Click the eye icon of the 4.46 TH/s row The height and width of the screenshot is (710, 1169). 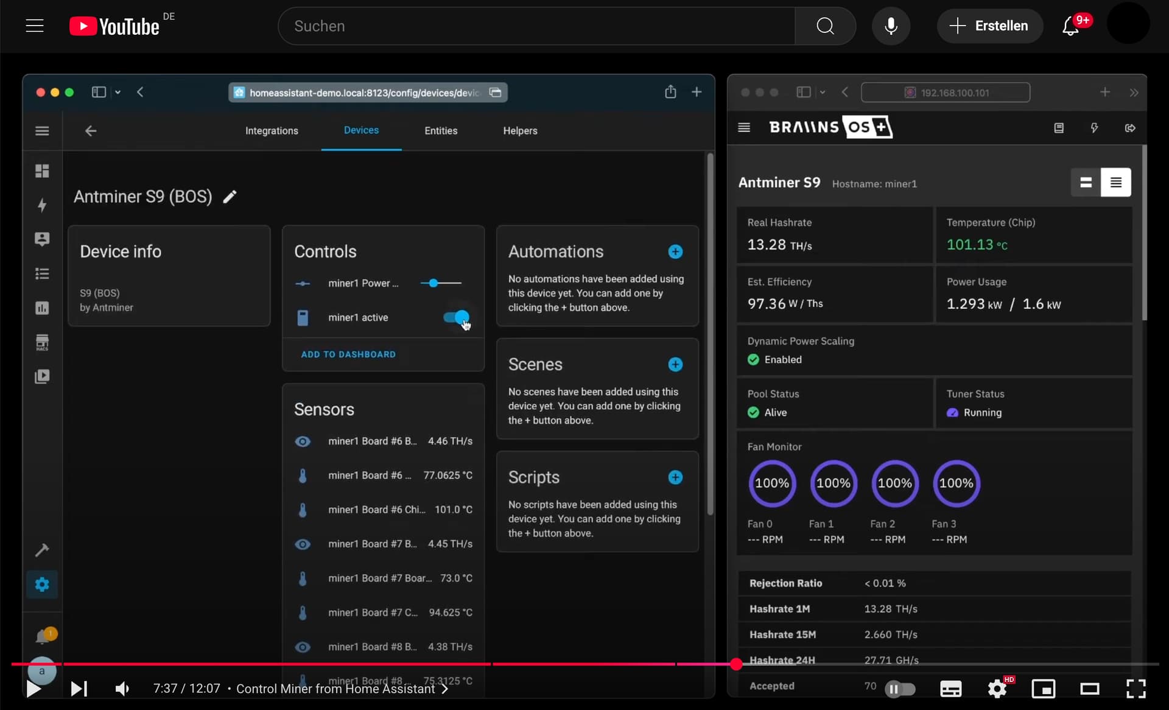303,441
